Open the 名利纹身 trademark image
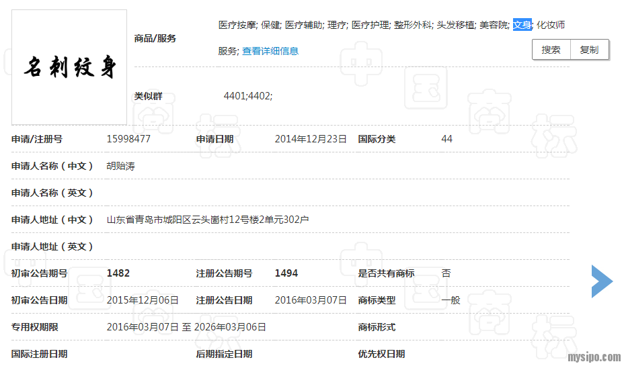 tap(69, 67)
